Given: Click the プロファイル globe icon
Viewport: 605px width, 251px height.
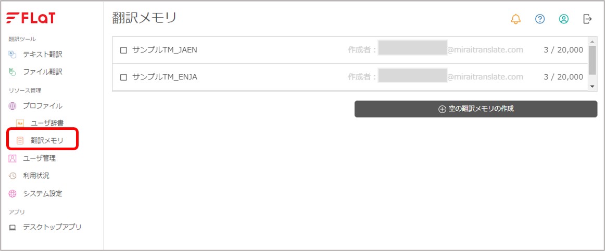Looking at the screenshot, I should pos(12,106).
